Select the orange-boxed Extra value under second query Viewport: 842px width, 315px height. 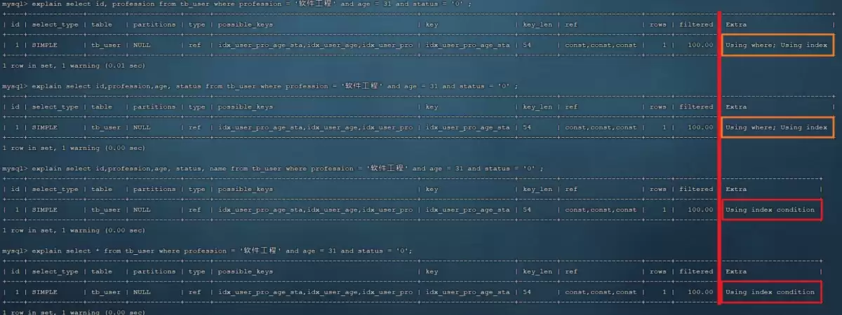[777, 127]
